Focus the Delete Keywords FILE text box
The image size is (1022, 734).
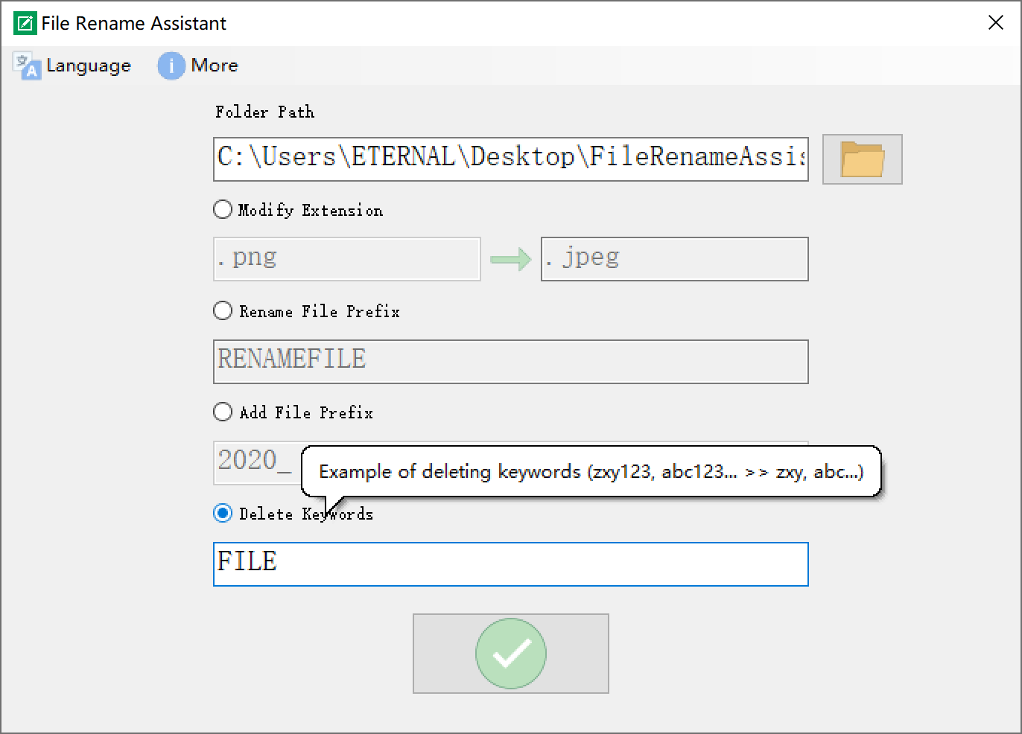click(510, 564)
